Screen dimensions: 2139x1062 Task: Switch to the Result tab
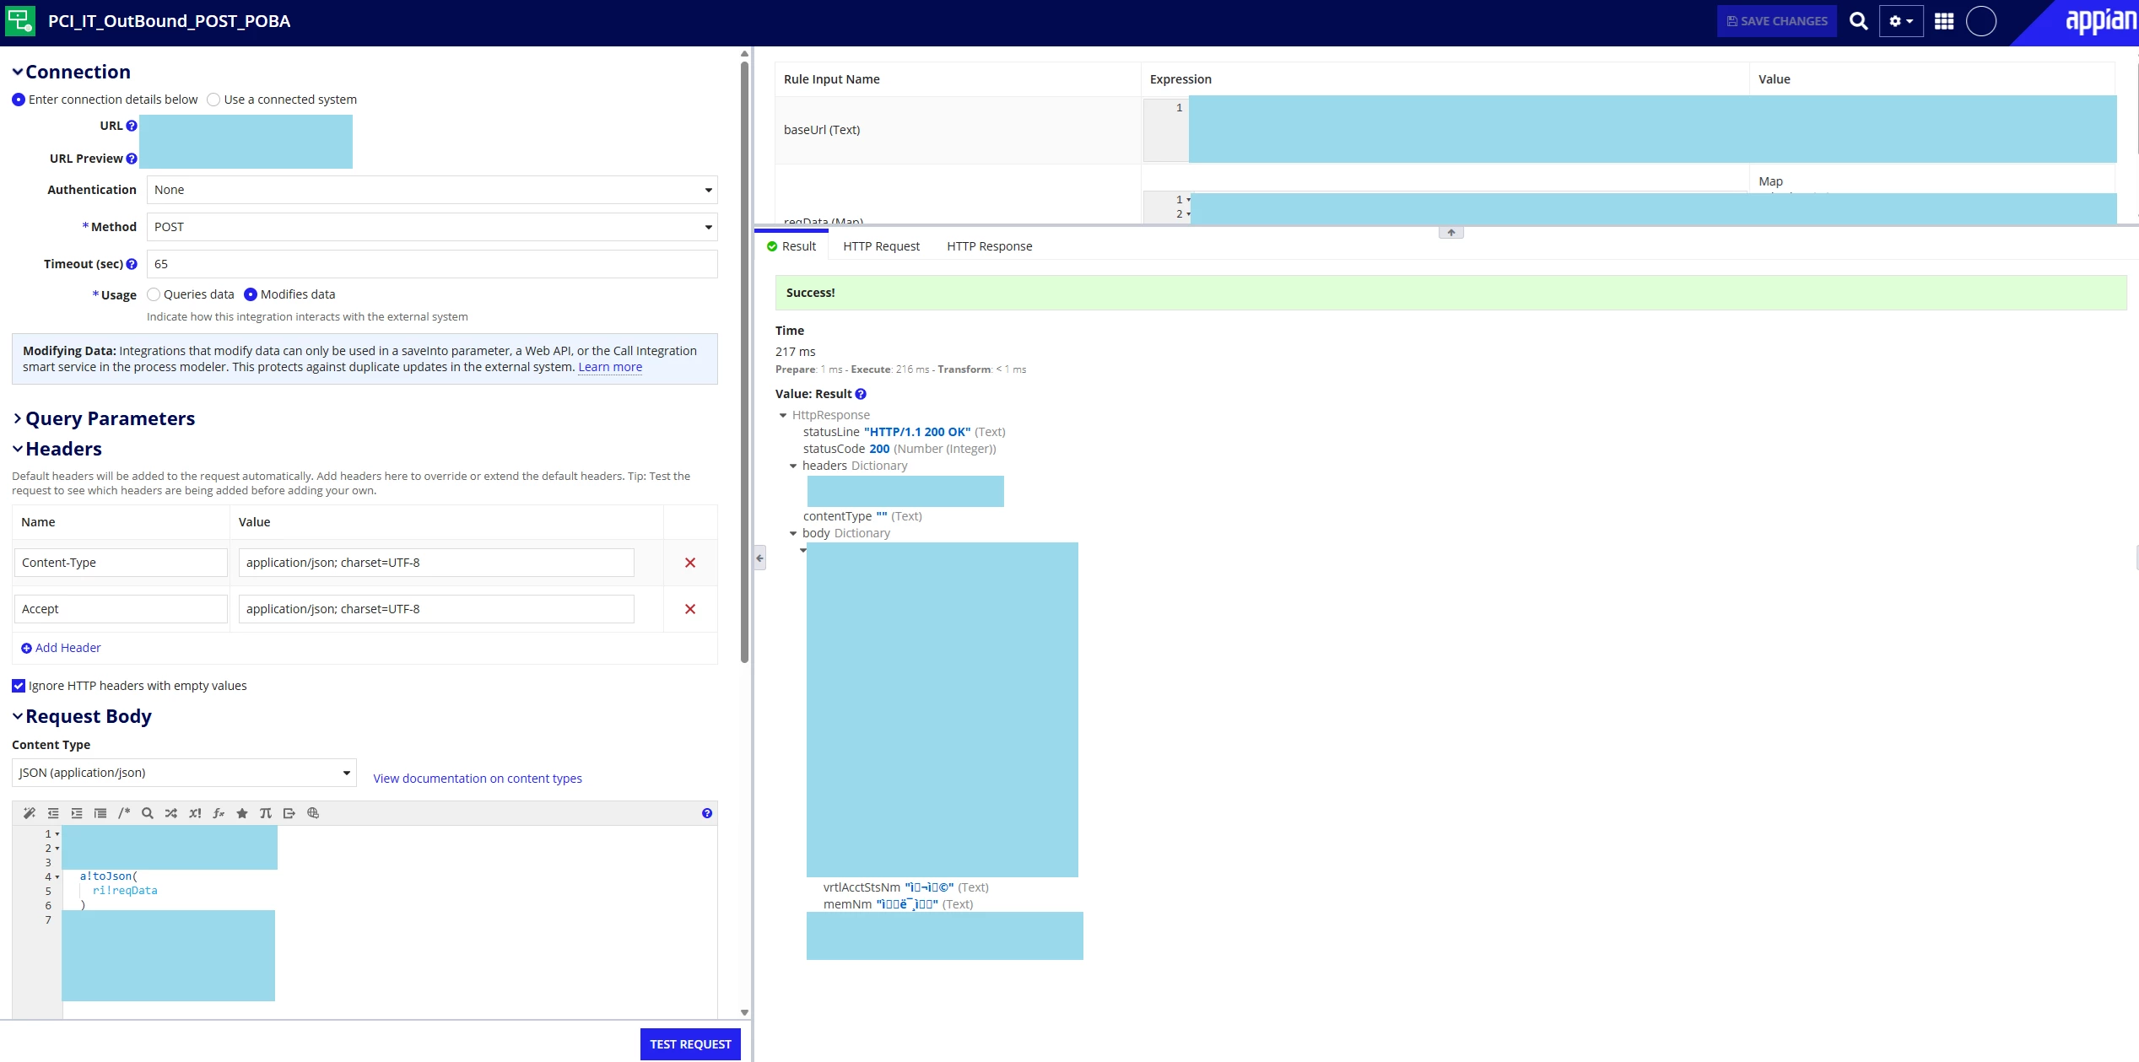pyautogui.click(x=791, y=246)
